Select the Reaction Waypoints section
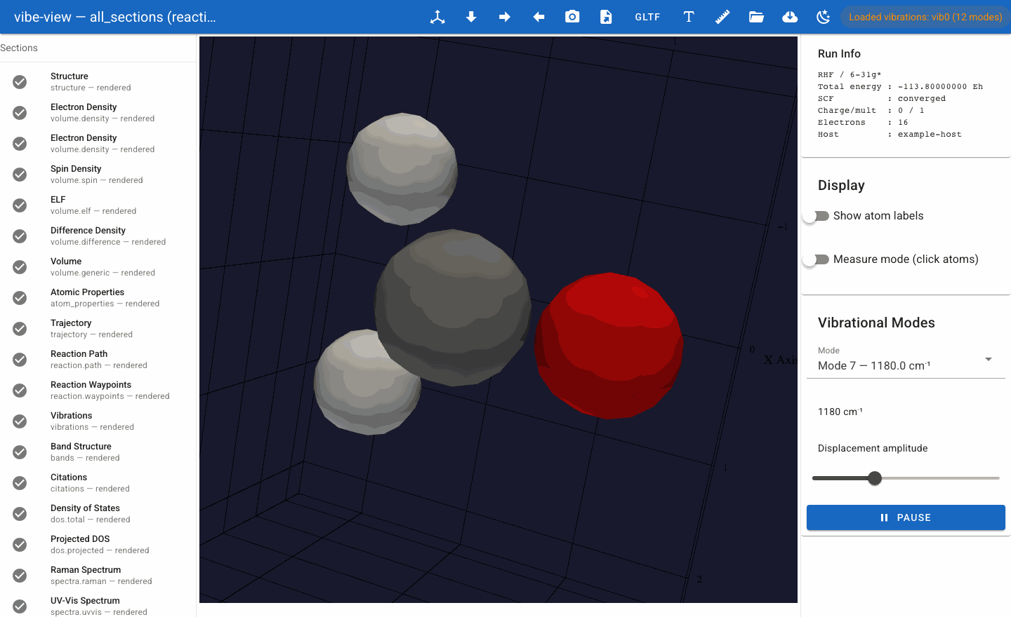 [x=98, y=391]
